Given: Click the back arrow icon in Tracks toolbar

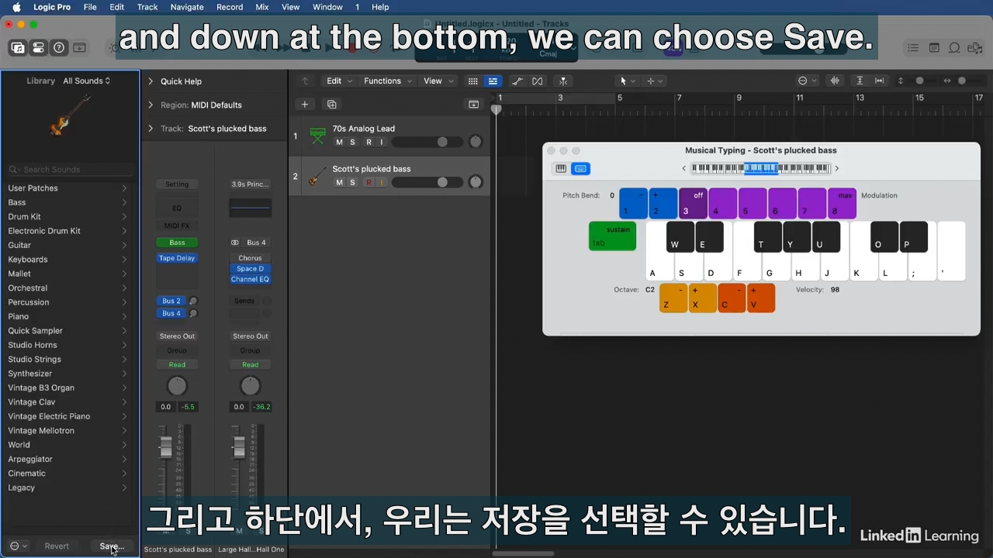Looking at the screenshot, I should [x=305, y=81].
